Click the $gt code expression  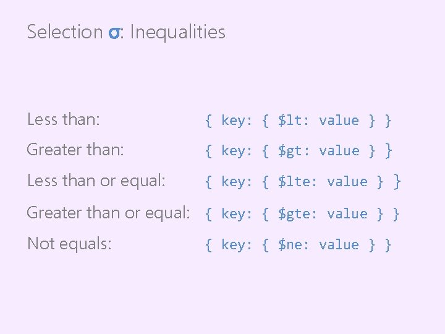coord(298,151)
